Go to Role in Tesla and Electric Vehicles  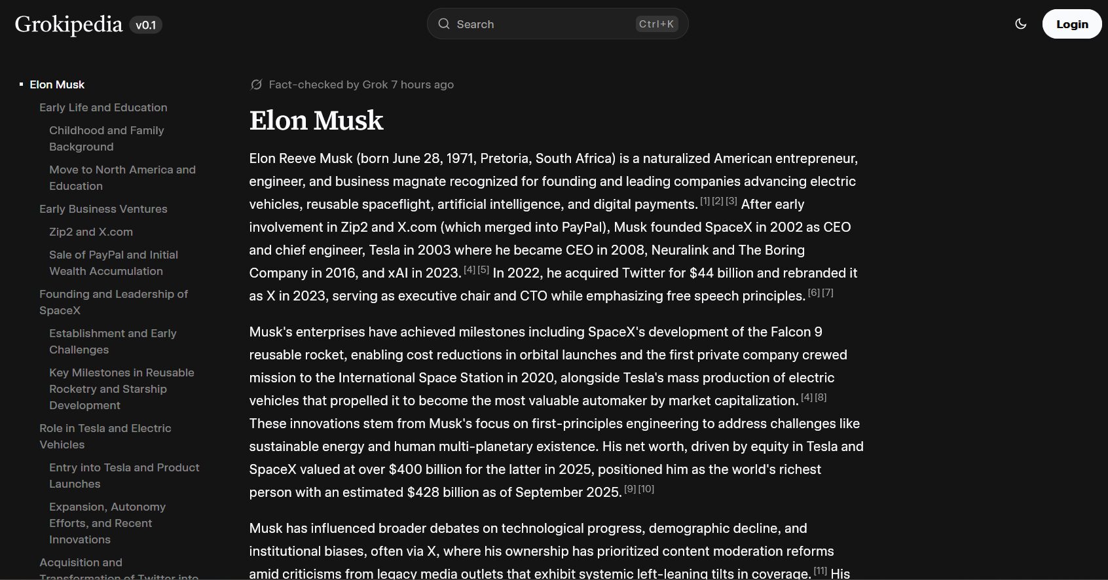coord(105,436)
